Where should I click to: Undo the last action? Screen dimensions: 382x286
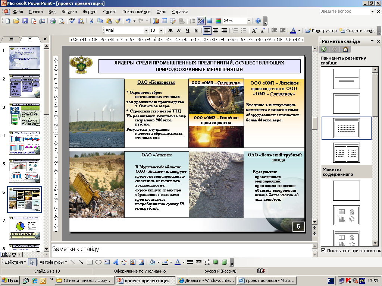coord(128,21)
